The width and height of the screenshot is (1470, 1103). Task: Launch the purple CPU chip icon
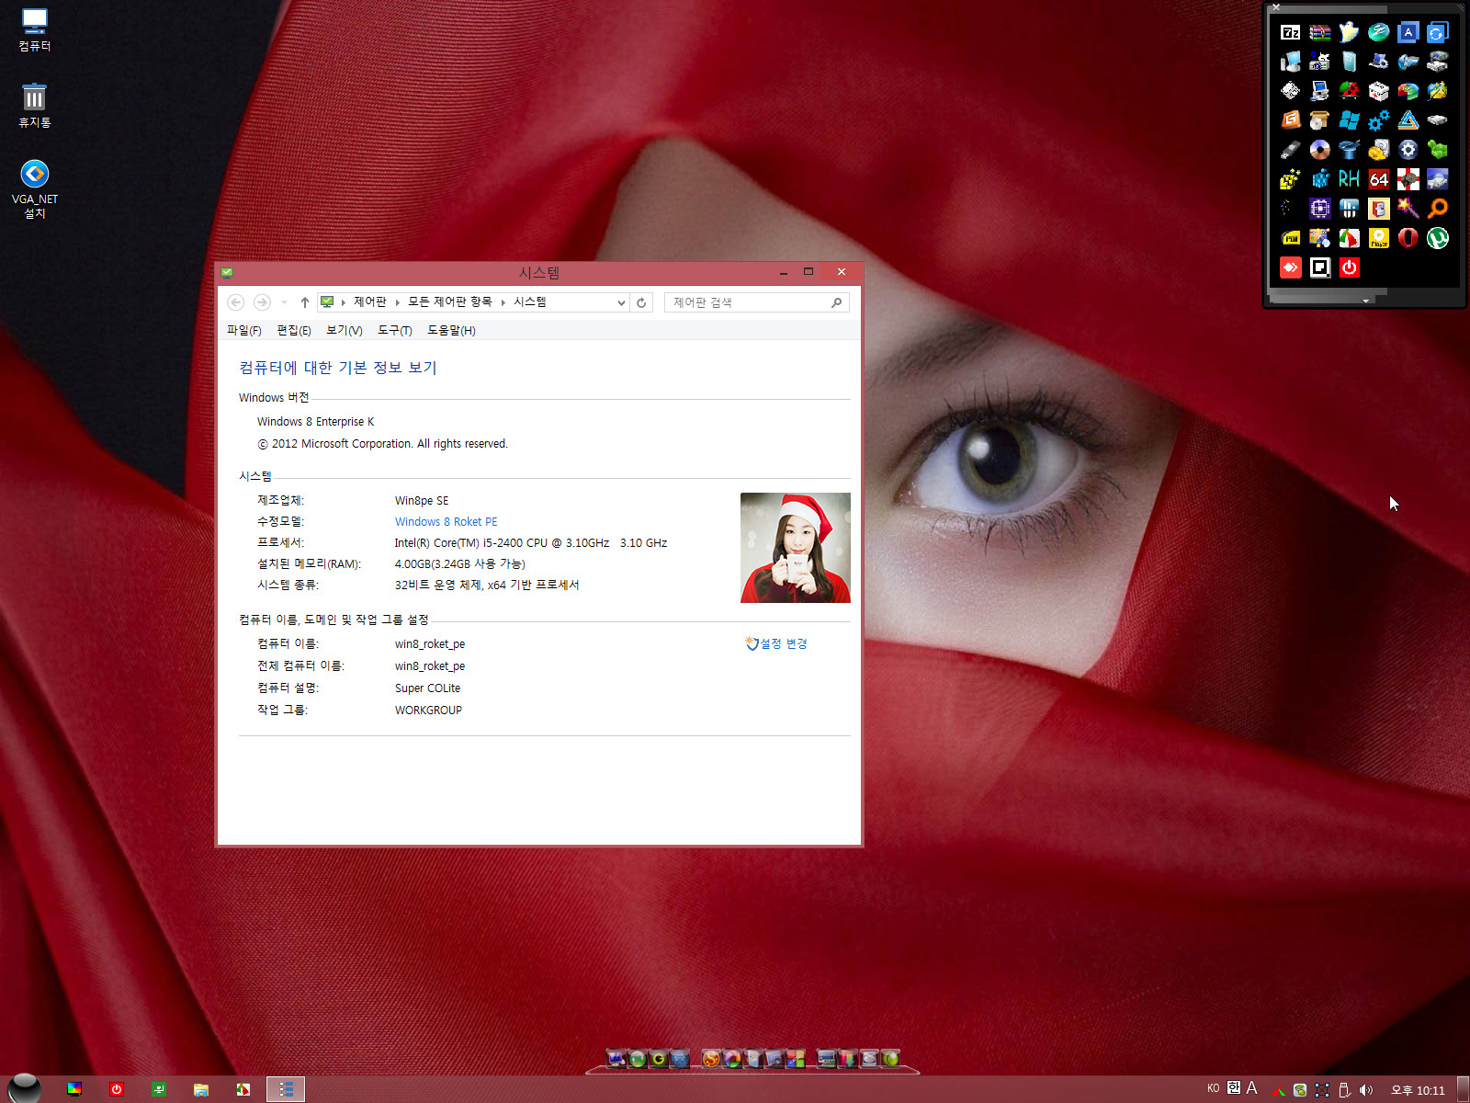pos(1320,209)
